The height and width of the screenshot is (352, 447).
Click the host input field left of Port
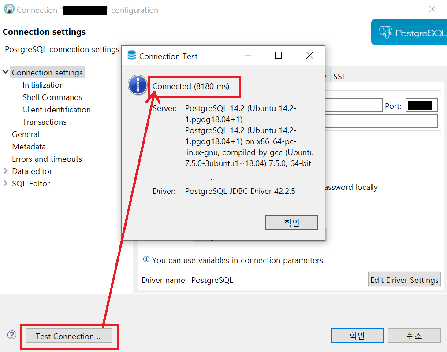point(354,105)
